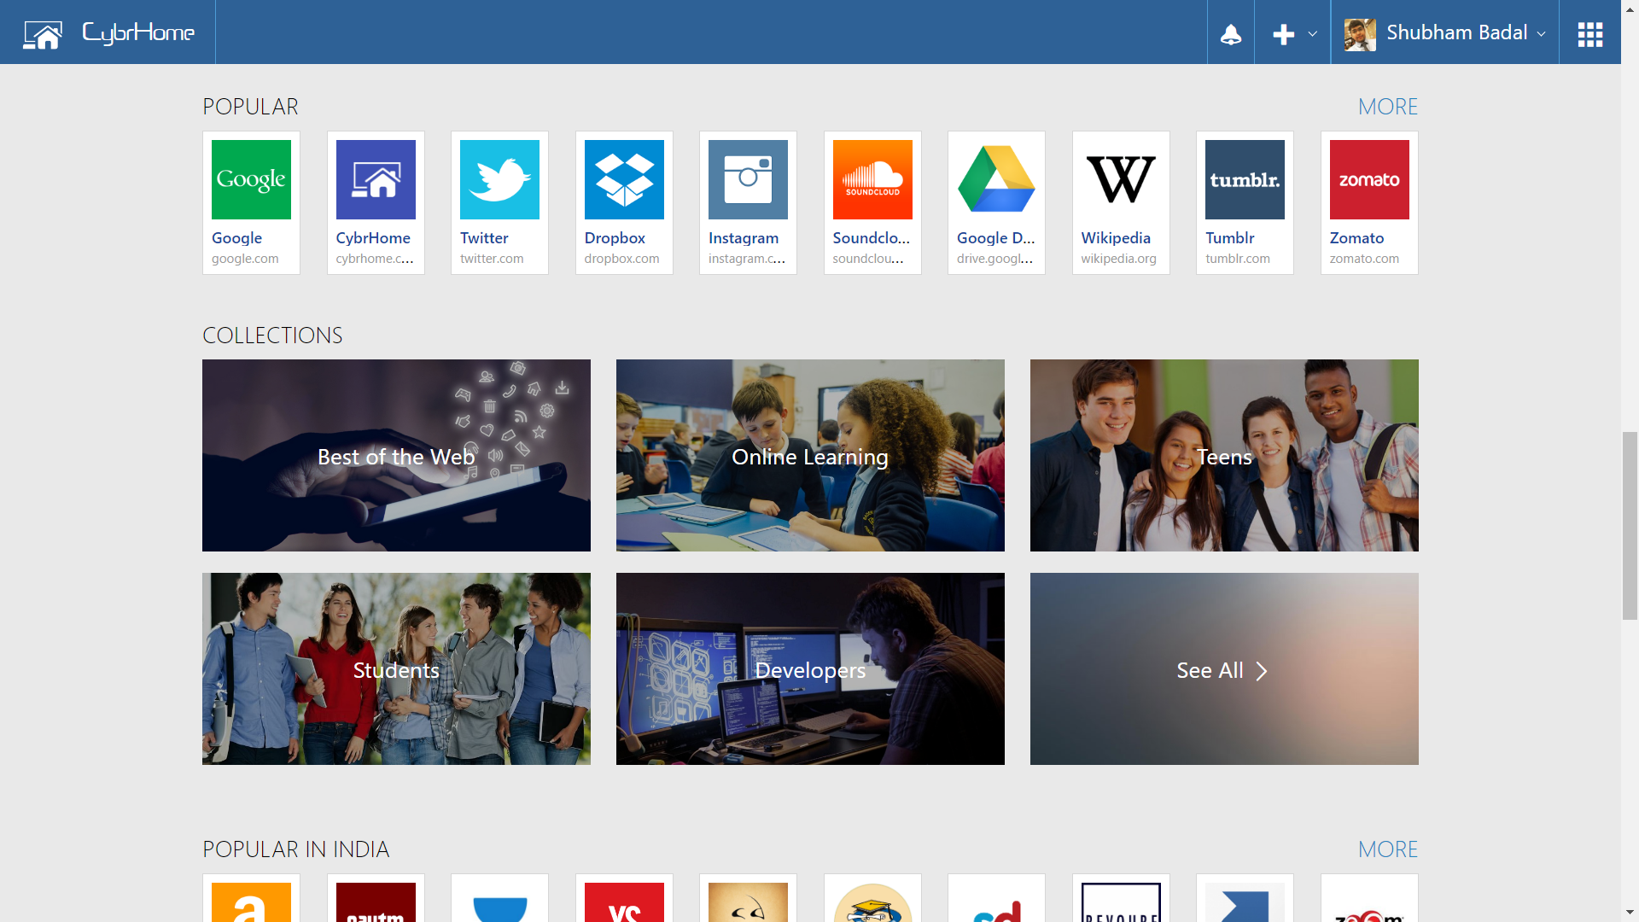Click the See All collections tile
The height and width of the screenshot is (922, 1639).
(1224, 668)
